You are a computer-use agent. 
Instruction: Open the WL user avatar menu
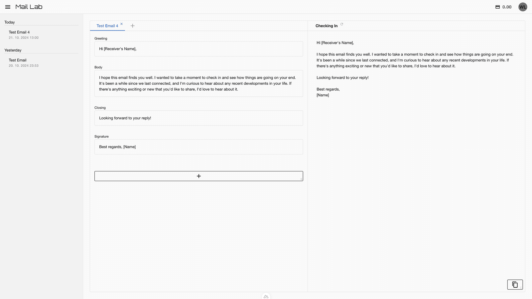522,7
